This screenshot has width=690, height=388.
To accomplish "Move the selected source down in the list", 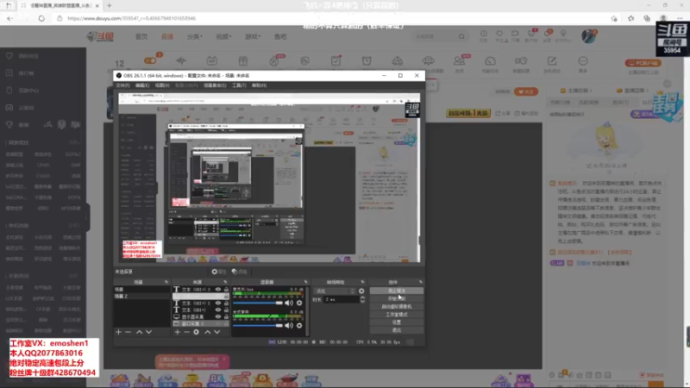I will (217, 332).
